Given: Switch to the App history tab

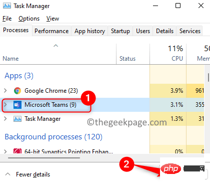Looking at the screenshot, I should click(x=89, y=31).
